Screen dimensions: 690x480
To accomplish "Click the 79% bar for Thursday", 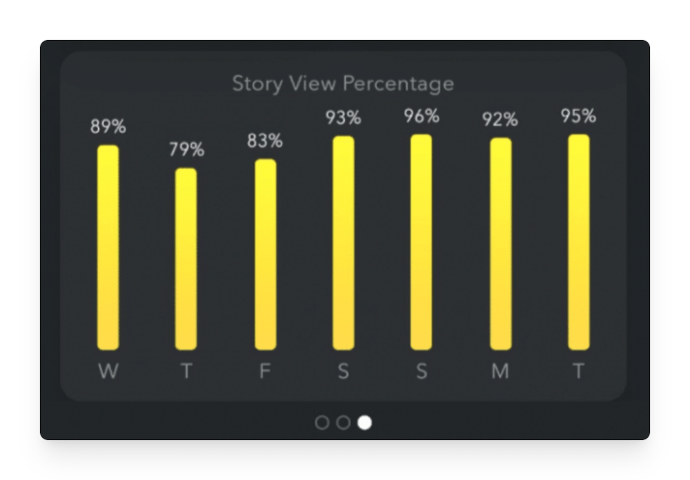I will (x=186, y=259).
